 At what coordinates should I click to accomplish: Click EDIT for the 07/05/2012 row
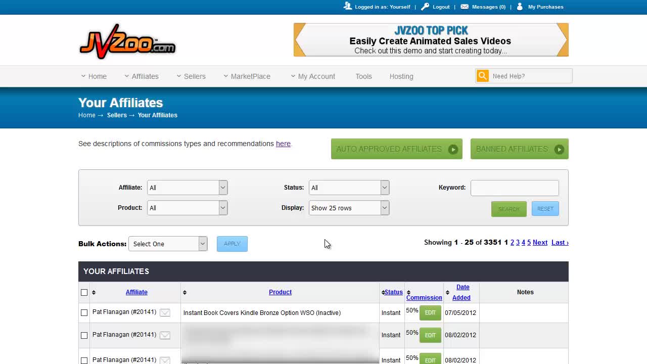[430, 313]
